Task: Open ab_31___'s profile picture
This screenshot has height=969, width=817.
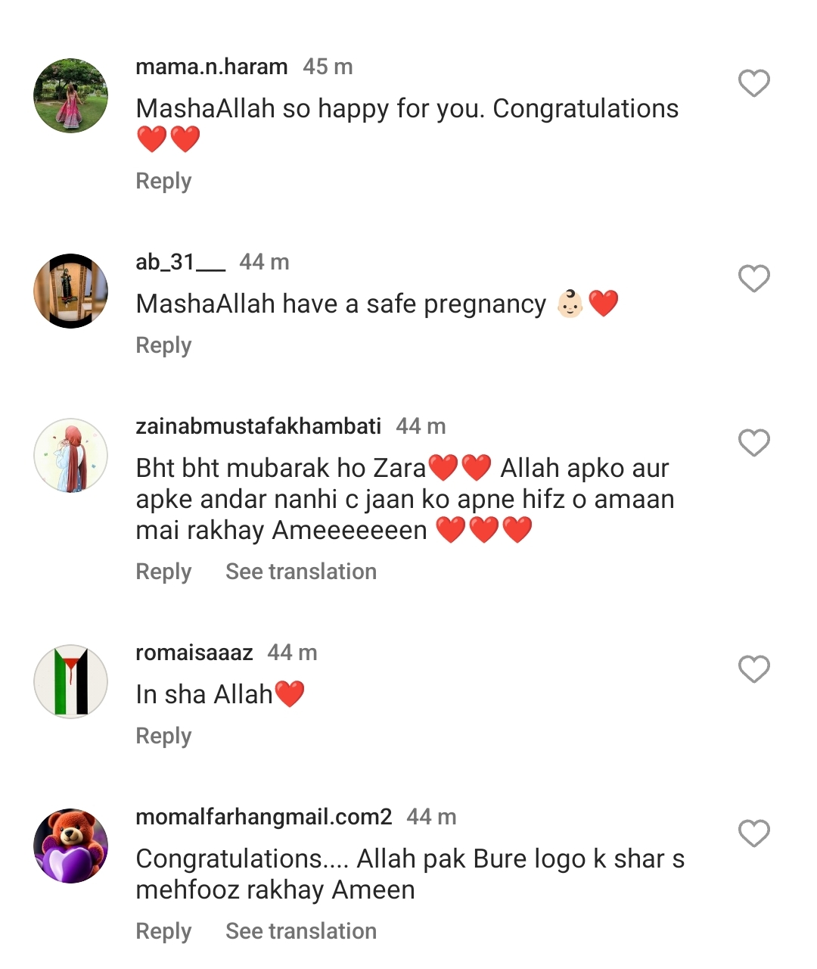Action: [70, 291]
